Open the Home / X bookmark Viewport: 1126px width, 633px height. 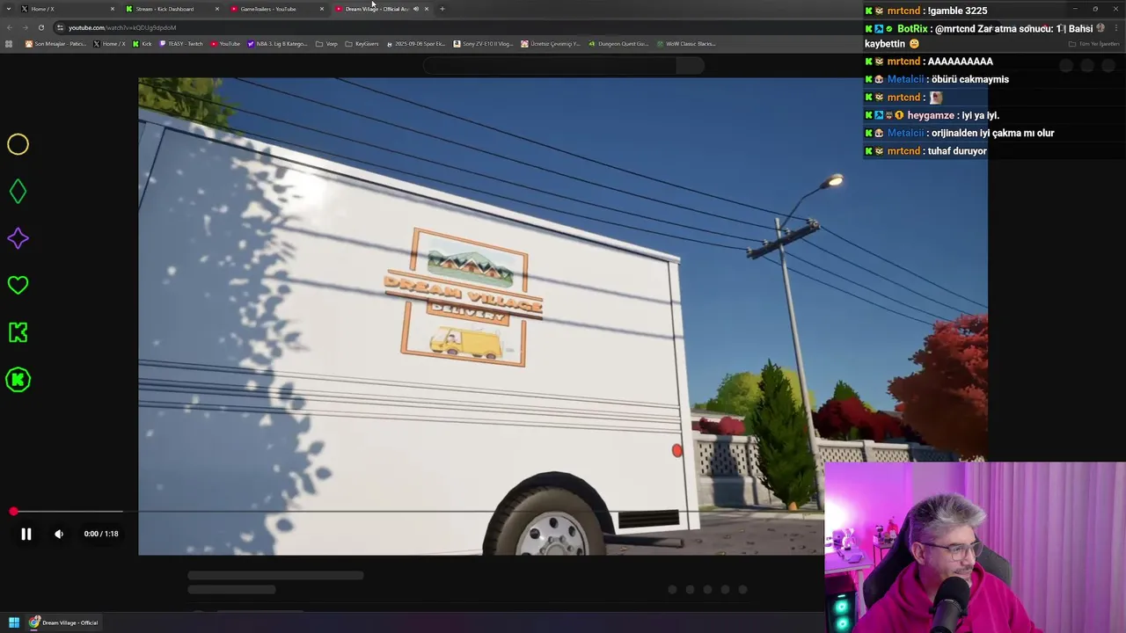[x=109, y=44]
